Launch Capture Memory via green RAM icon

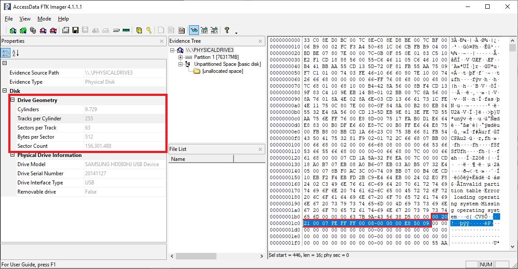coord(126,31)
